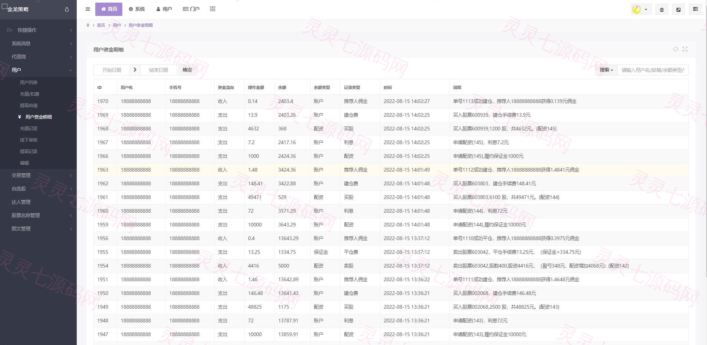707x345 pixels.
Task: Expand 交易管理 sidebar section
Action: 38,175
